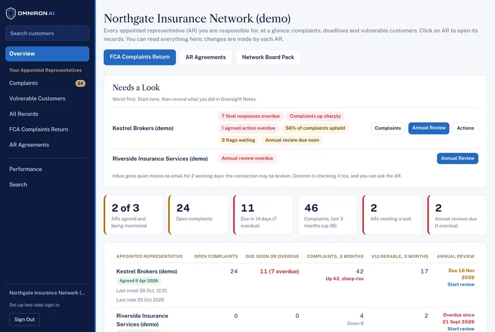Click 'Due 16 Nov 2026' in Kestrel row
Screen dimensions: 495x332
click(x=461, y=274)
